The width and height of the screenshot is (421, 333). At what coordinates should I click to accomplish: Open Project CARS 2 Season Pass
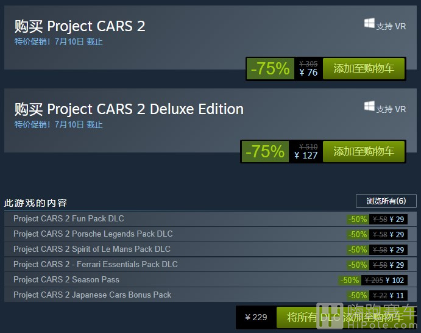[x=66, y=279]
